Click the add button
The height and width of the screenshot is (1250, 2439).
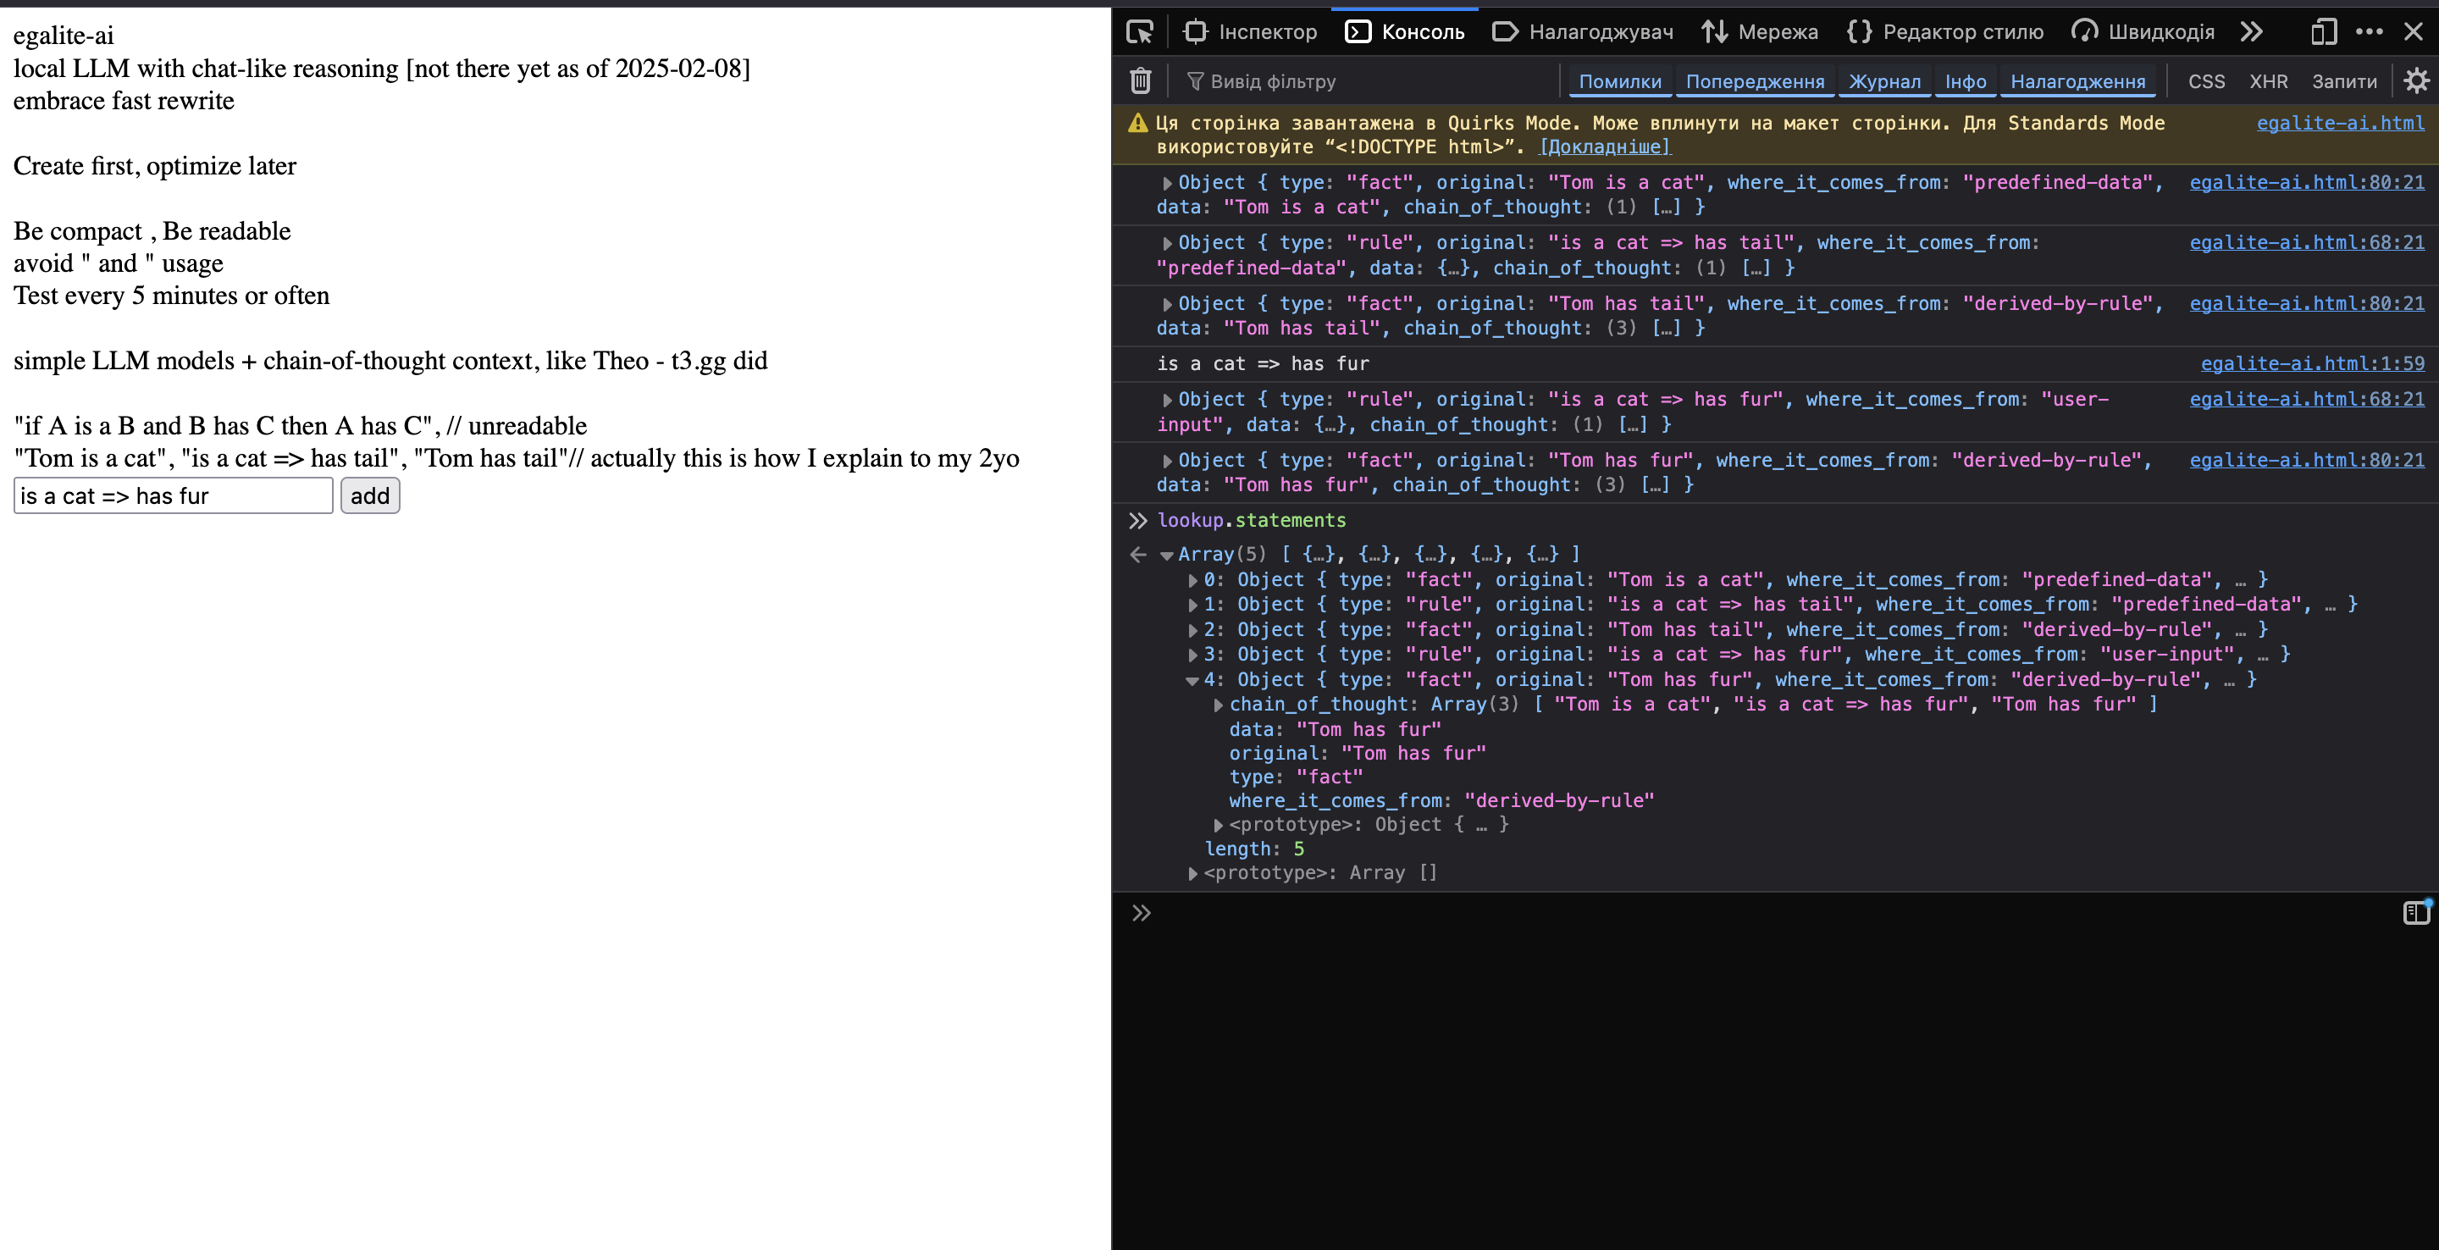click(x=370, y=496)
